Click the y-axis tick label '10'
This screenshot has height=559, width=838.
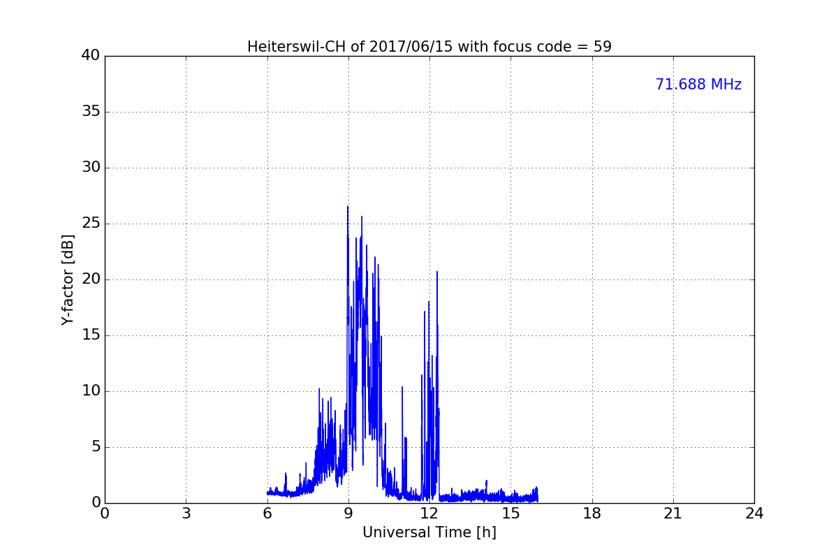(x=91, y=391)
